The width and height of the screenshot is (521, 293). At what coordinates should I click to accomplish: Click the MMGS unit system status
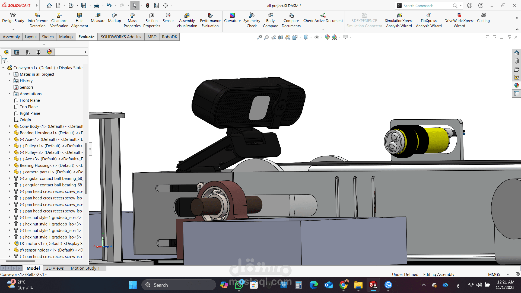click(x=494, y=274)
